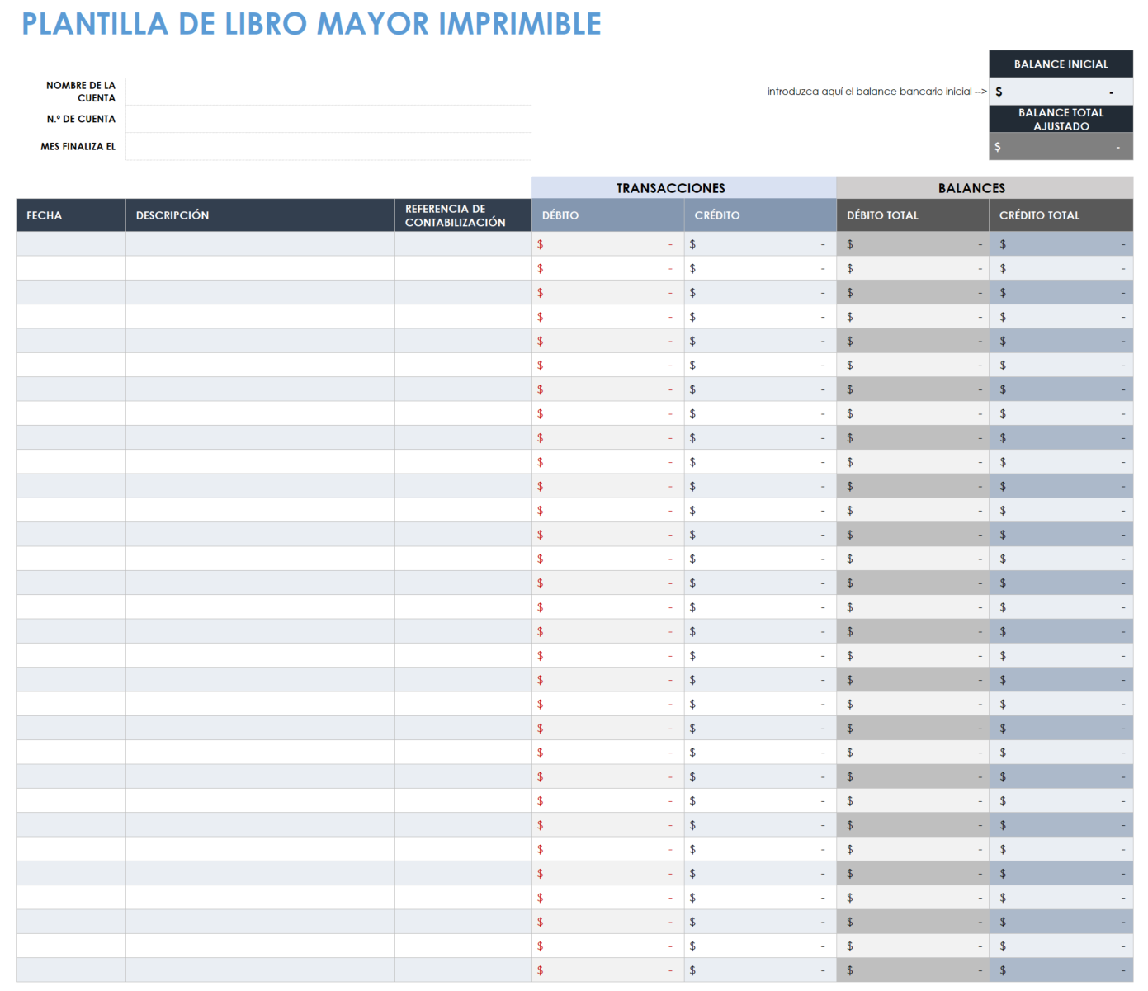The image size is (1148, 991).
Task: Click the MES FINALIZA EL label
Action: tap(78, 146)
